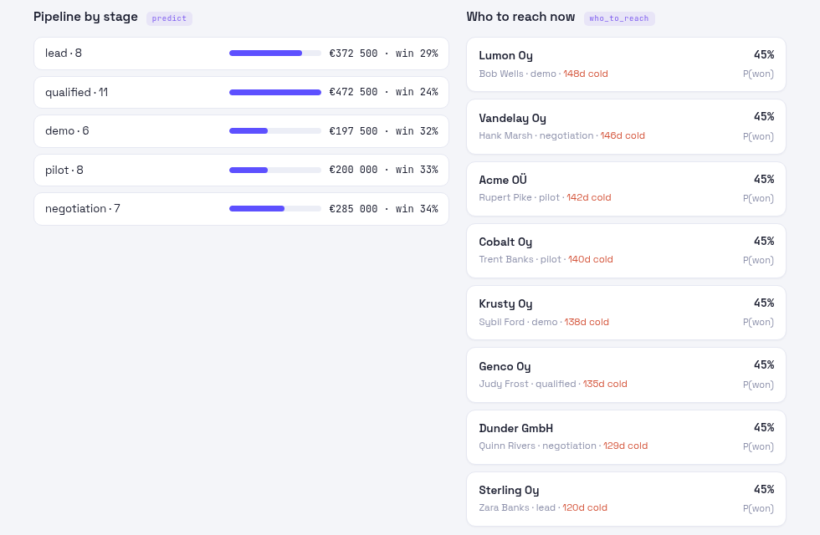Viewport: 820px width, 535px height.
Task: Select the qualified stage row
Action: [241, 93]
